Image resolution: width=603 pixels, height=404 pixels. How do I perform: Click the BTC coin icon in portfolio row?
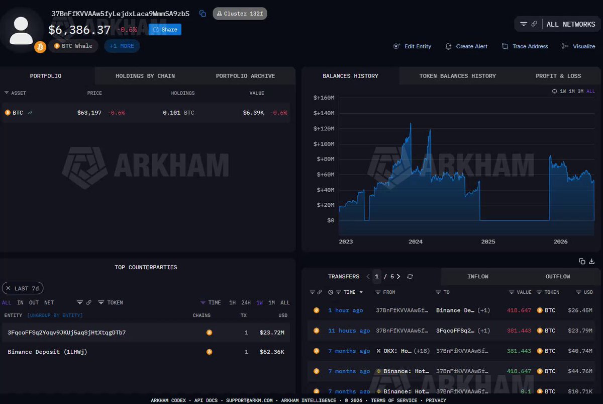pos(8,113)
